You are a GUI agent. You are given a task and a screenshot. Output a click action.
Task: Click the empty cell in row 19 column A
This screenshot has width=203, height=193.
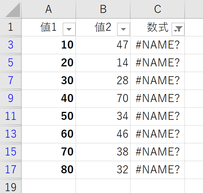[48, 186]
